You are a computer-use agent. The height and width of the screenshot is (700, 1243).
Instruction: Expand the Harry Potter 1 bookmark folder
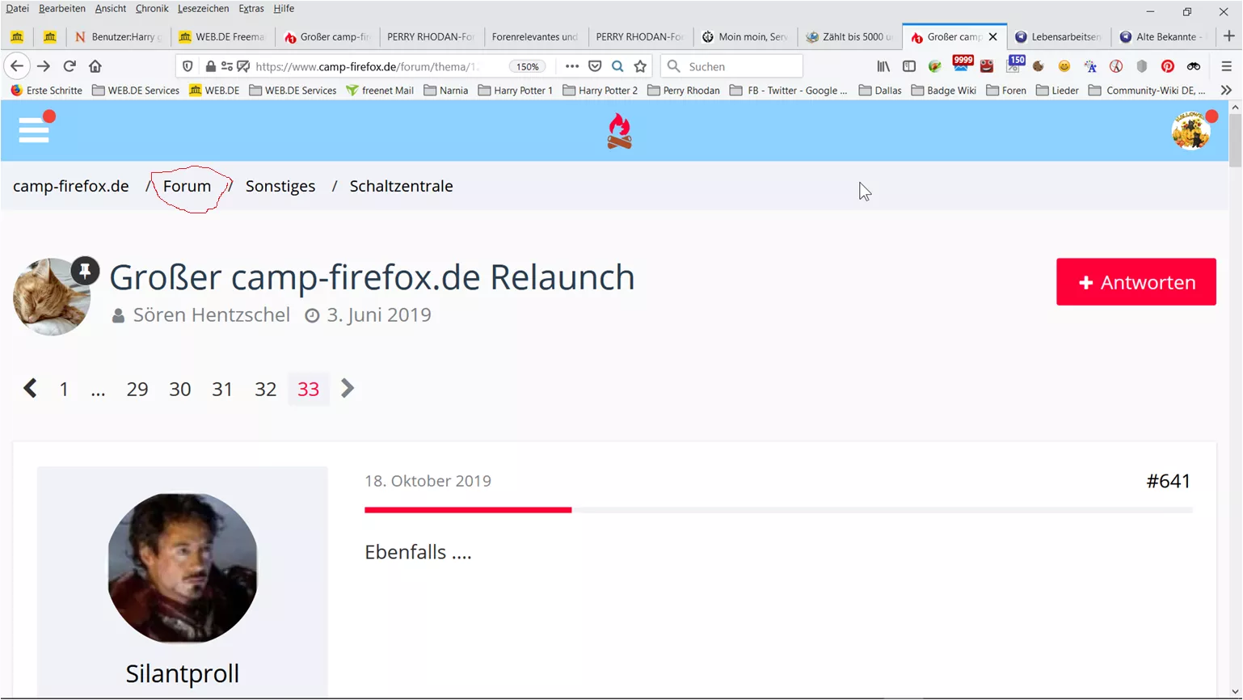coord(516,91)
